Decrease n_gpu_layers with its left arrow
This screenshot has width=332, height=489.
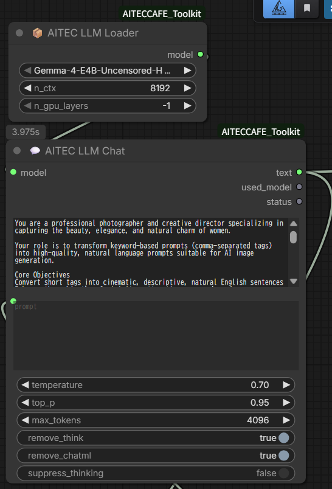tap(27, 106)
